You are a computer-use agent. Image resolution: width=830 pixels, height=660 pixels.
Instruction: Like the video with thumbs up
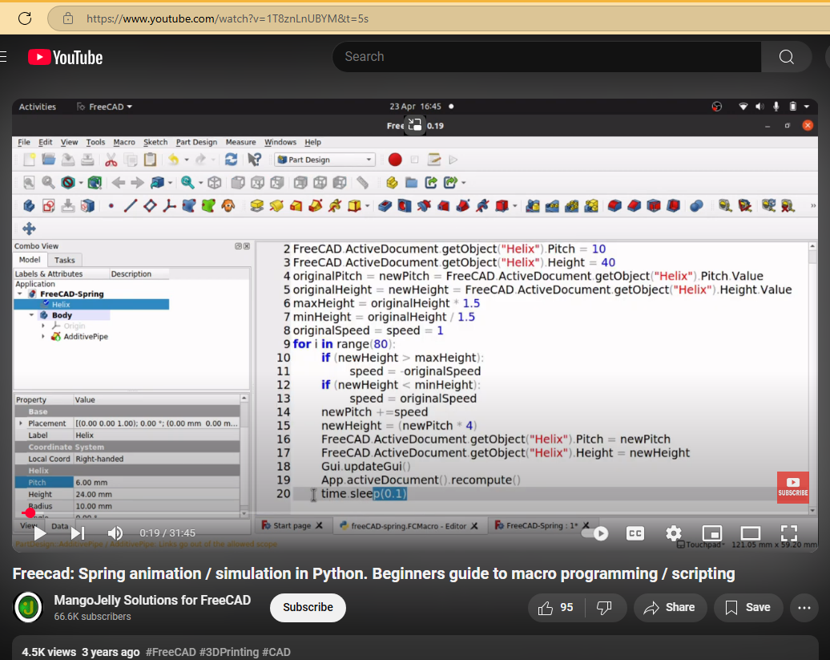pyautogui.click(x=556, y=608)
